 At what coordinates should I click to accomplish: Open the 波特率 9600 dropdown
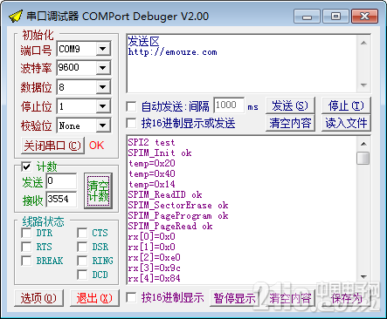point(103,68)
